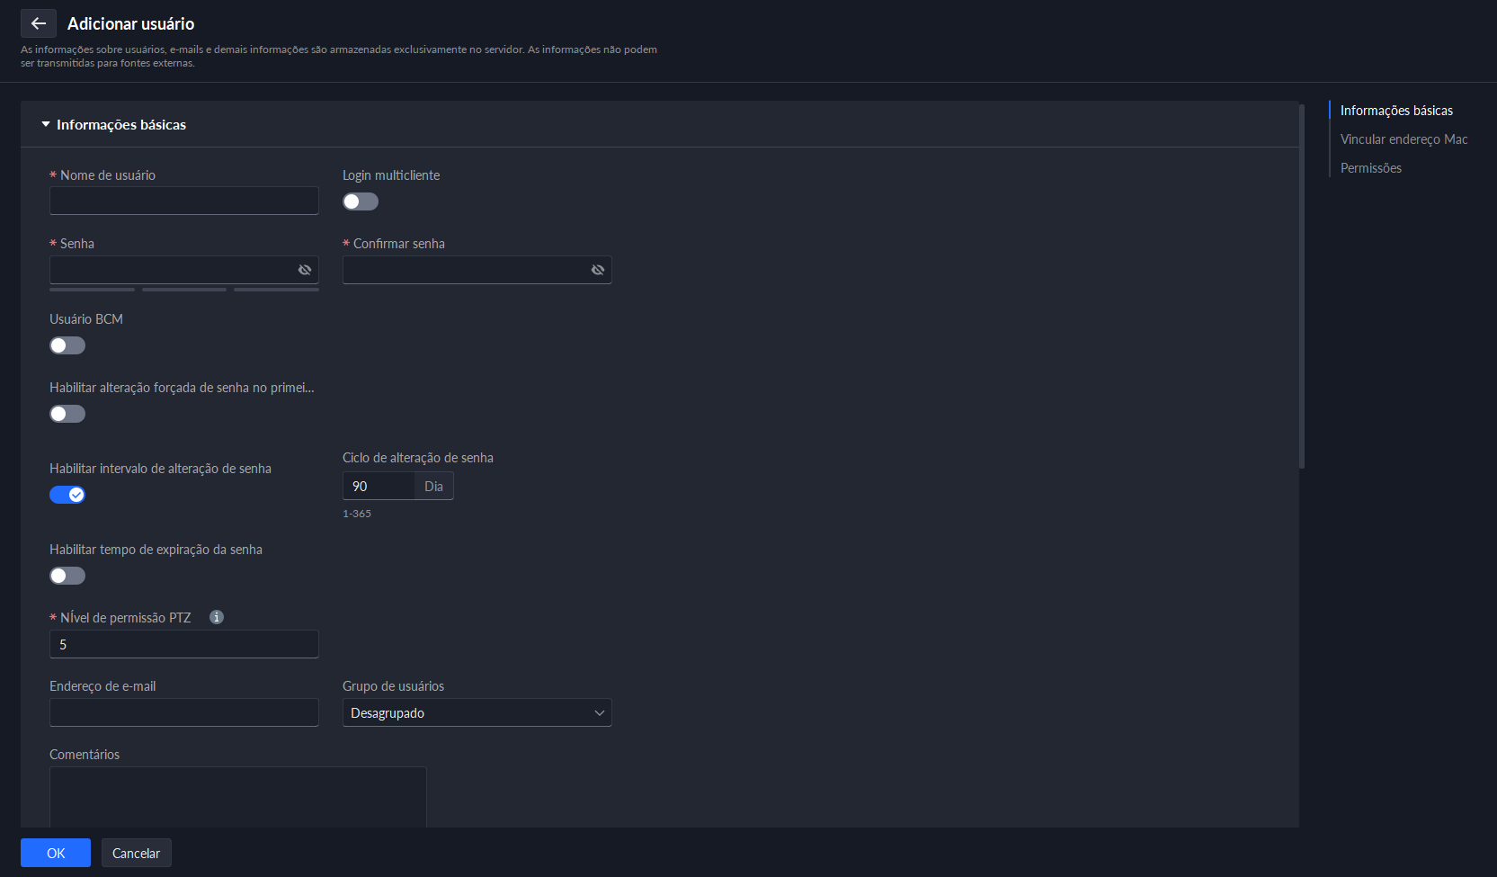Select Informações básicas in side navigation

click(1396, 111)
